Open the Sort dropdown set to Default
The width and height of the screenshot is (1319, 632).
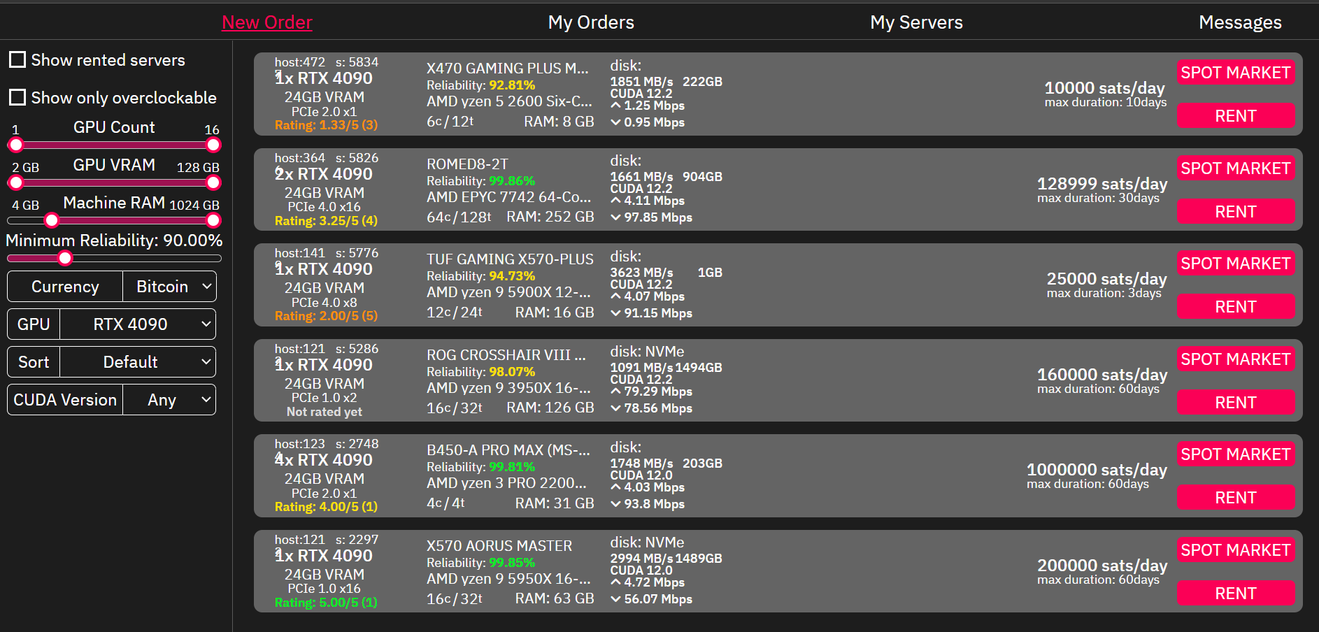137,362
